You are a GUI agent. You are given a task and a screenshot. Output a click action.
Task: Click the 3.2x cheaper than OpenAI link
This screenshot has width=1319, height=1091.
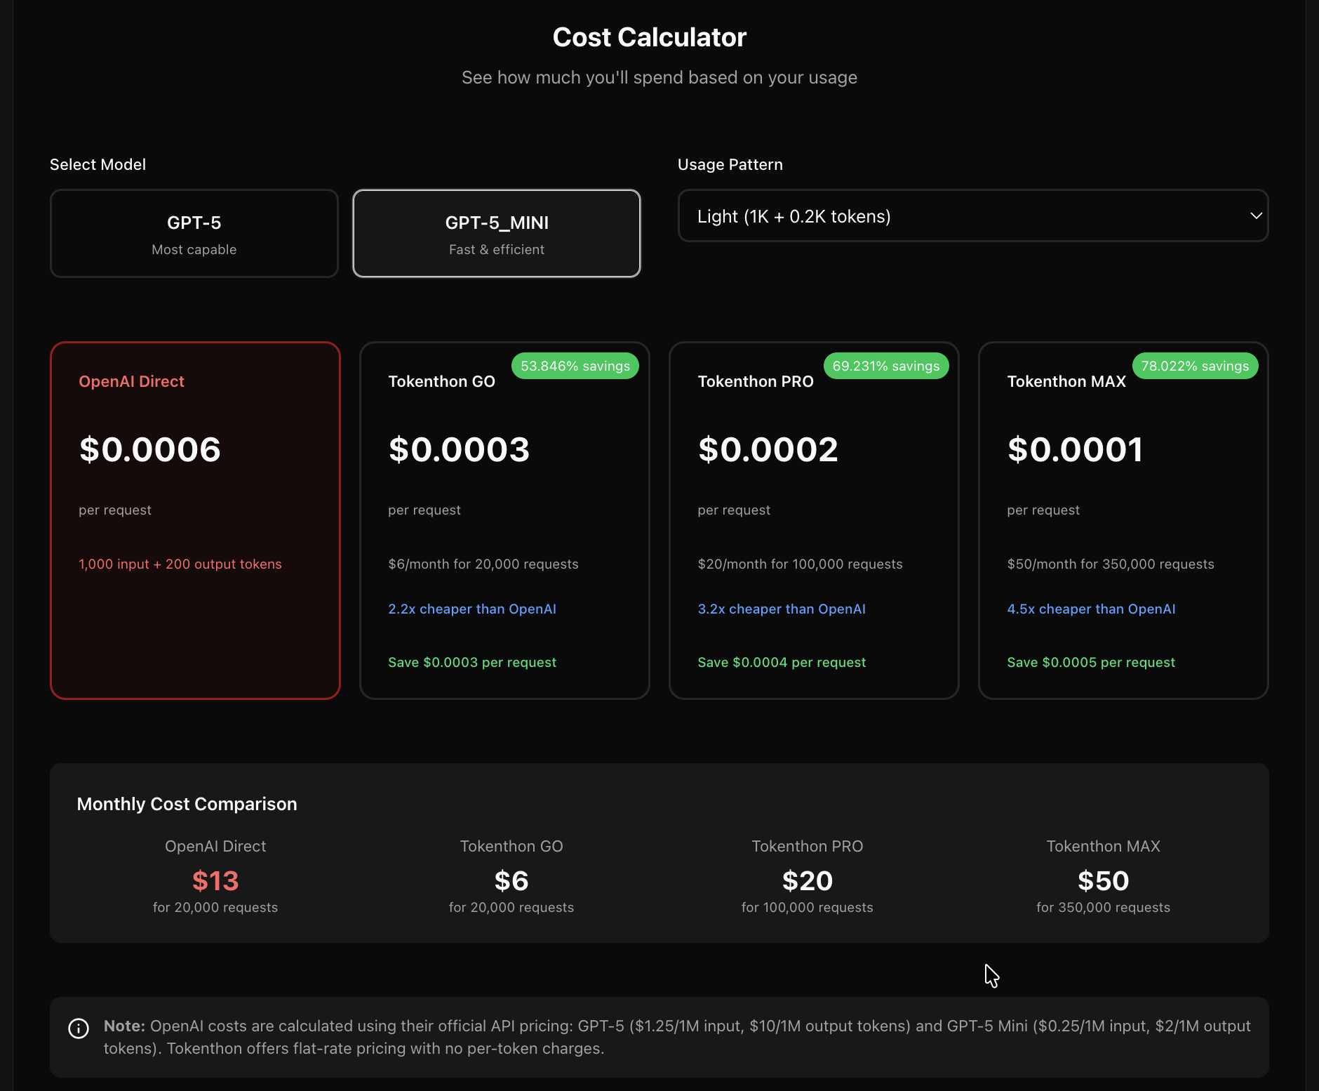coord(782,609)
